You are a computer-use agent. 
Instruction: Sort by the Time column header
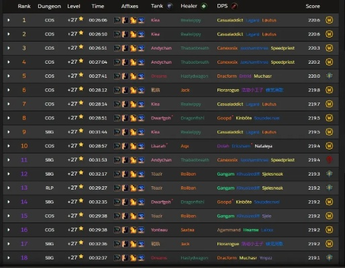(x=97, y=6)
